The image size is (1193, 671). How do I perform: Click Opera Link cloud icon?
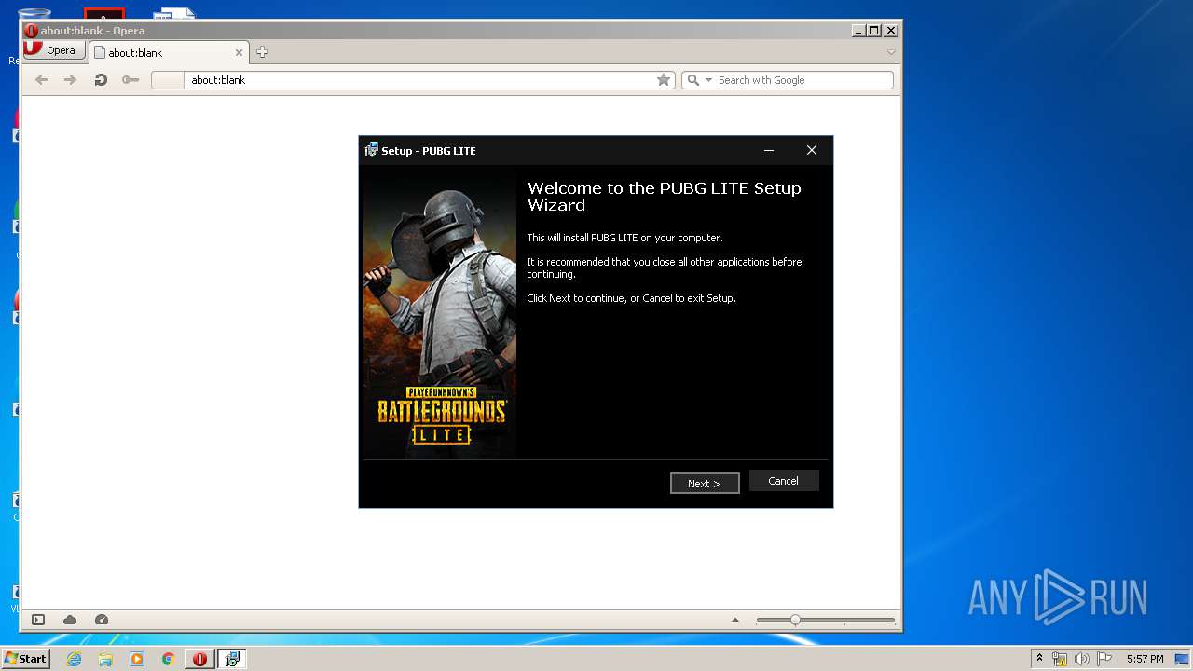click(70, 620)
